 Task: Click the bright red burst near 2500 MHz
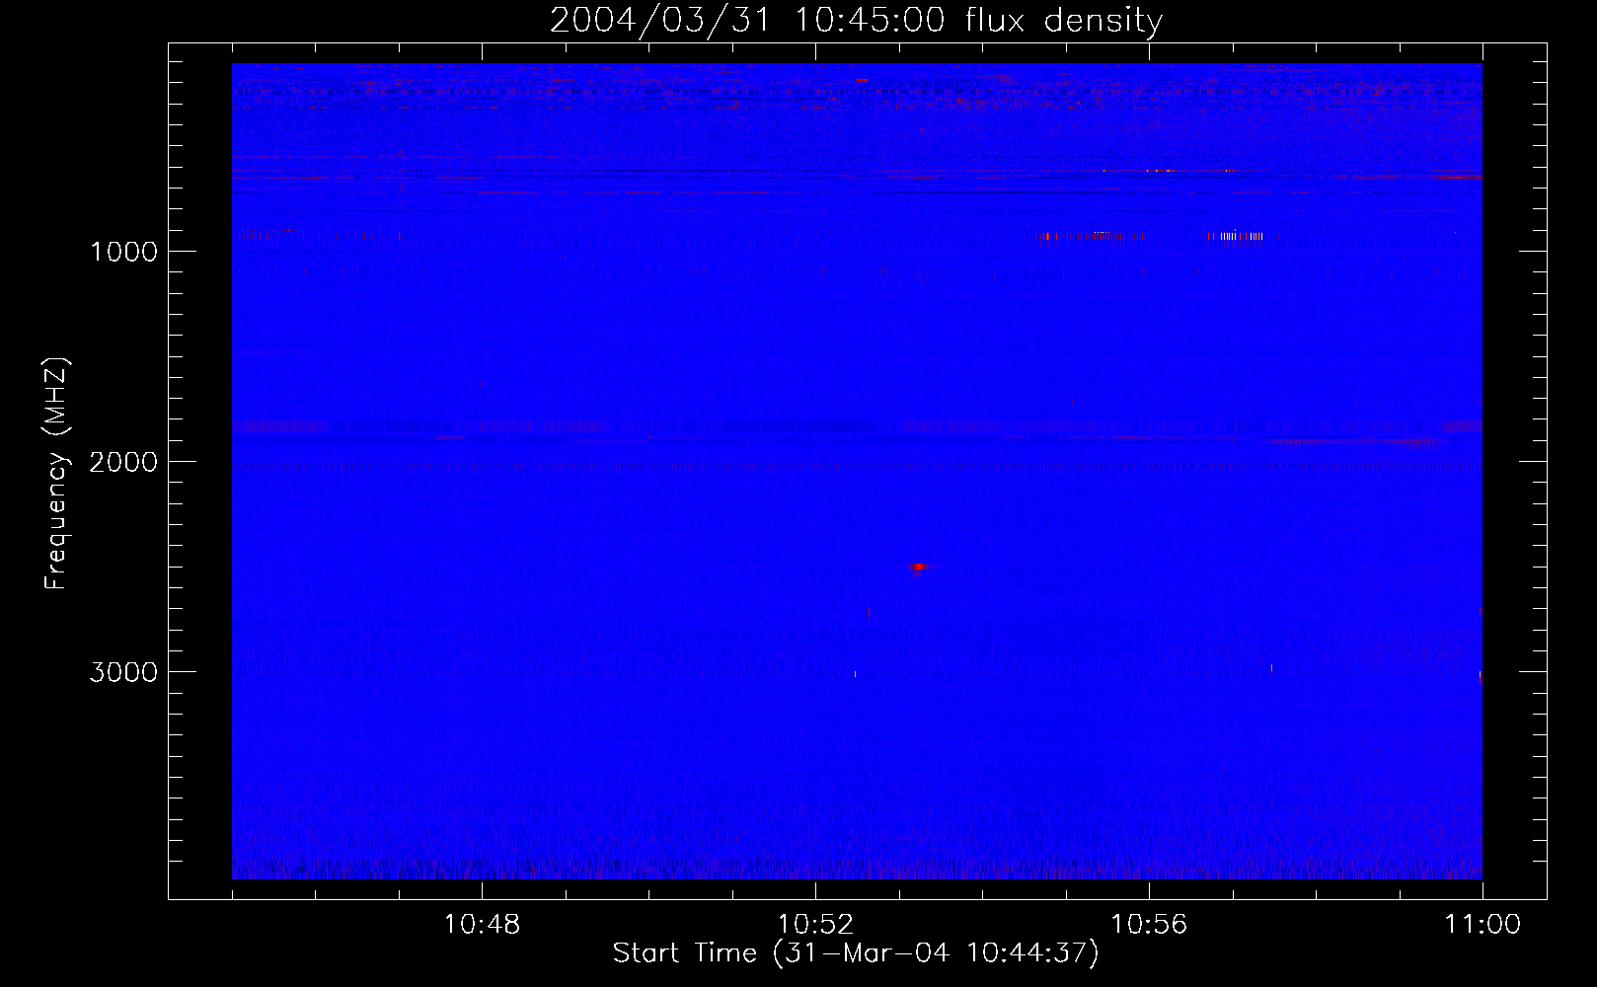point(918,567)
